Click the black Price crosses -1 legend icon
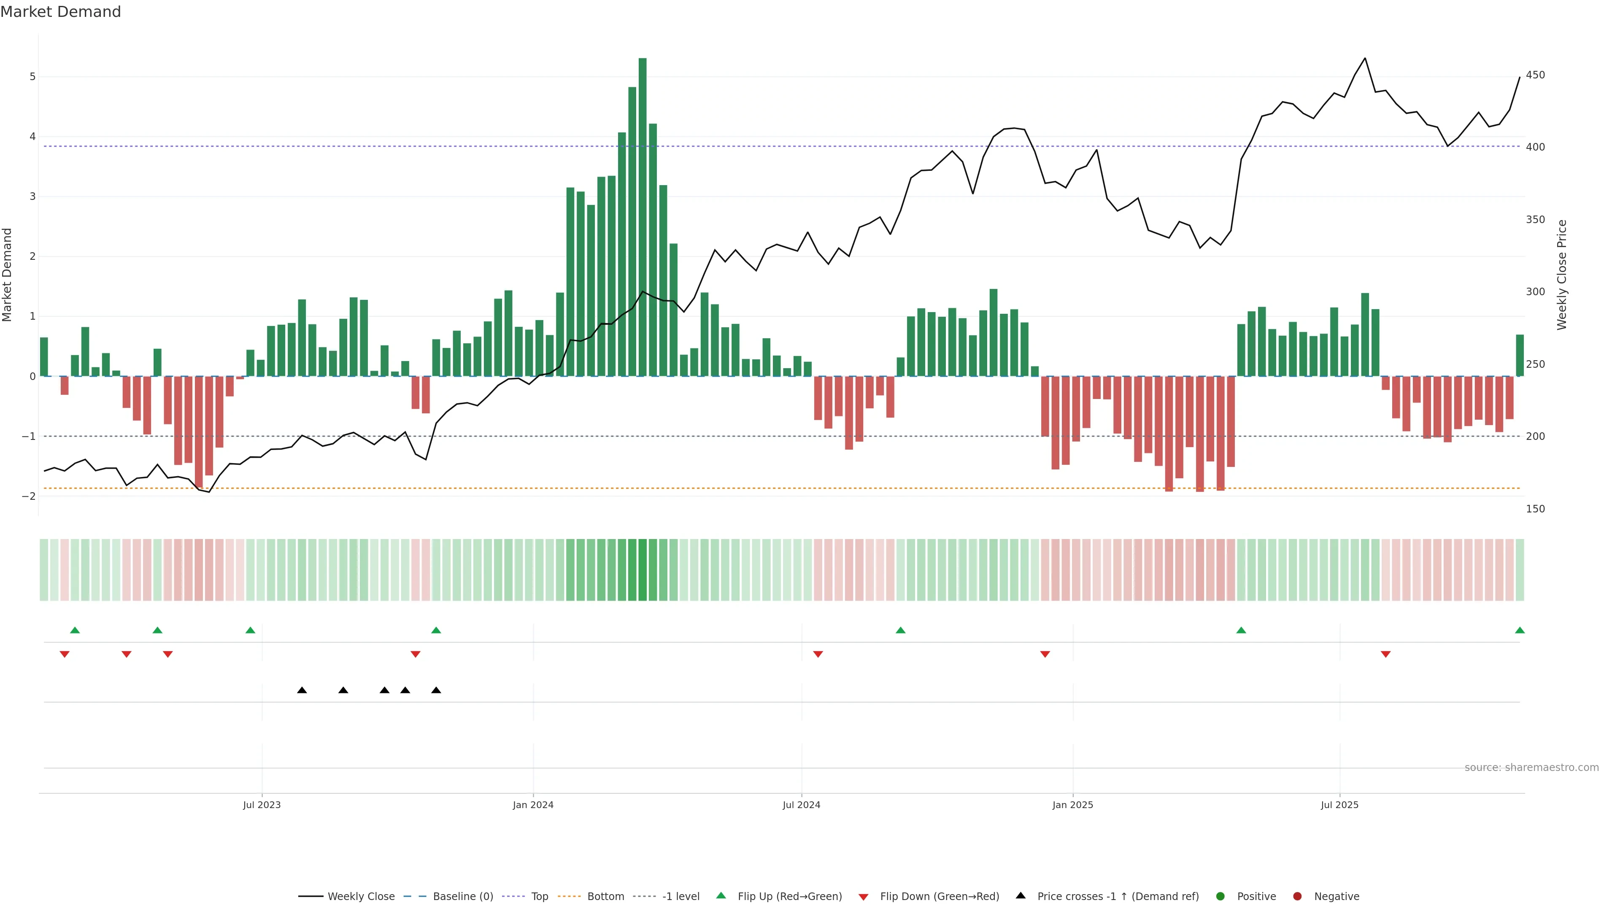This screenshot has width=1620, height=911. [1021, 896]
